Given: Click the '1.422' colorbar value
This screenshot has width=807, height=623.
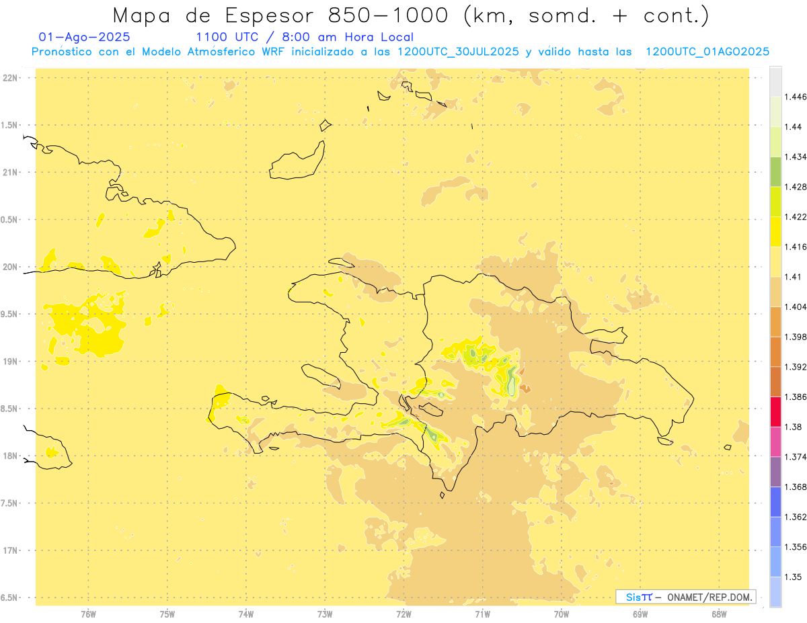Looking at the screenshot, I should [x=796, y=217].
